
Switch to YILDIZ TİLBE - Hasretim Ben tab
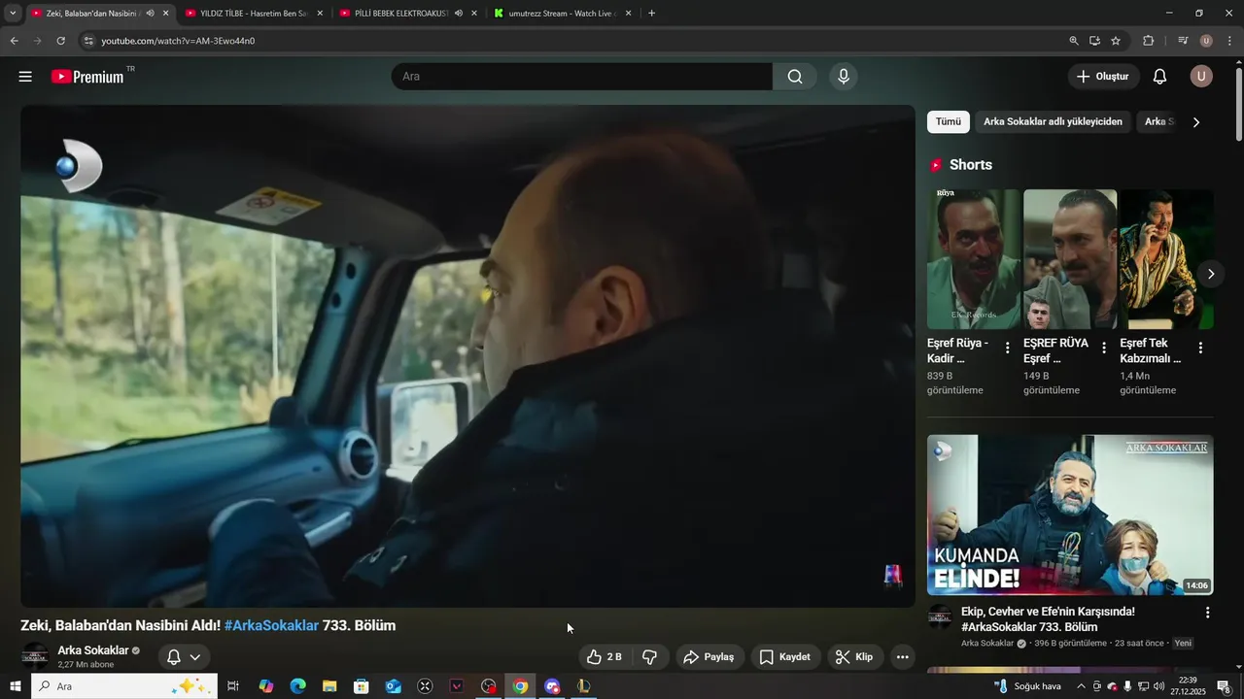coord(253,14)
